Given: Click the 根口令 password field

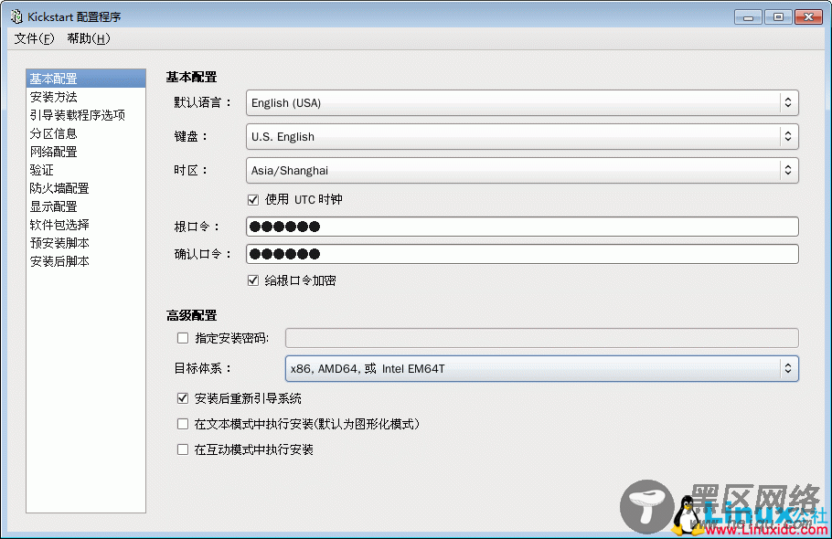Looking at the screenshot, I should pyautogui.click(x=522, y=227).
